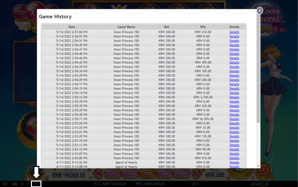This screenshot has width=298, height=187.
Task: Select the date 5/14/2022 2:56:43 PM
Action: [x=72, y=63]
